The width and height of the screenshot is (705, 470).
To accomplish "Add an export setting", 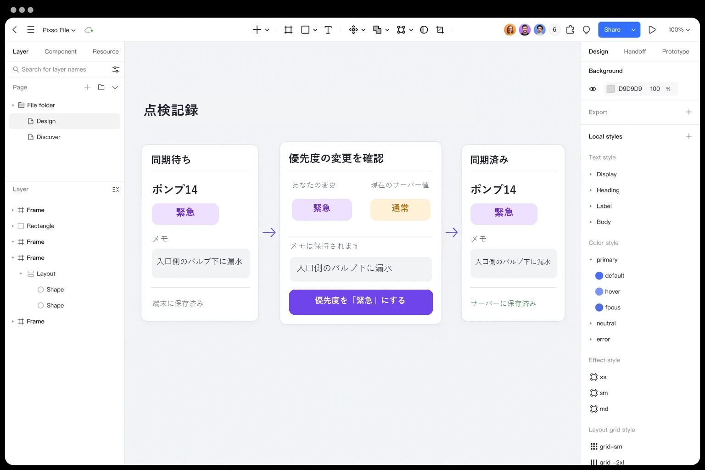I will pyautogui.click(x=688, y=112).
